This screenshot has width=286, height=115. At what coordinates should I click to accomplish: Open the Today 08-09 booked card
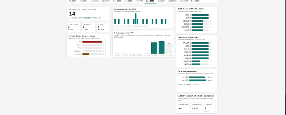pos(74,27)
